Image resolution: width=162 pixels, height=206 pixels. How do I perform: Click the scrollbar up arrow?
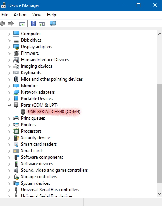[x=159, y=34]
